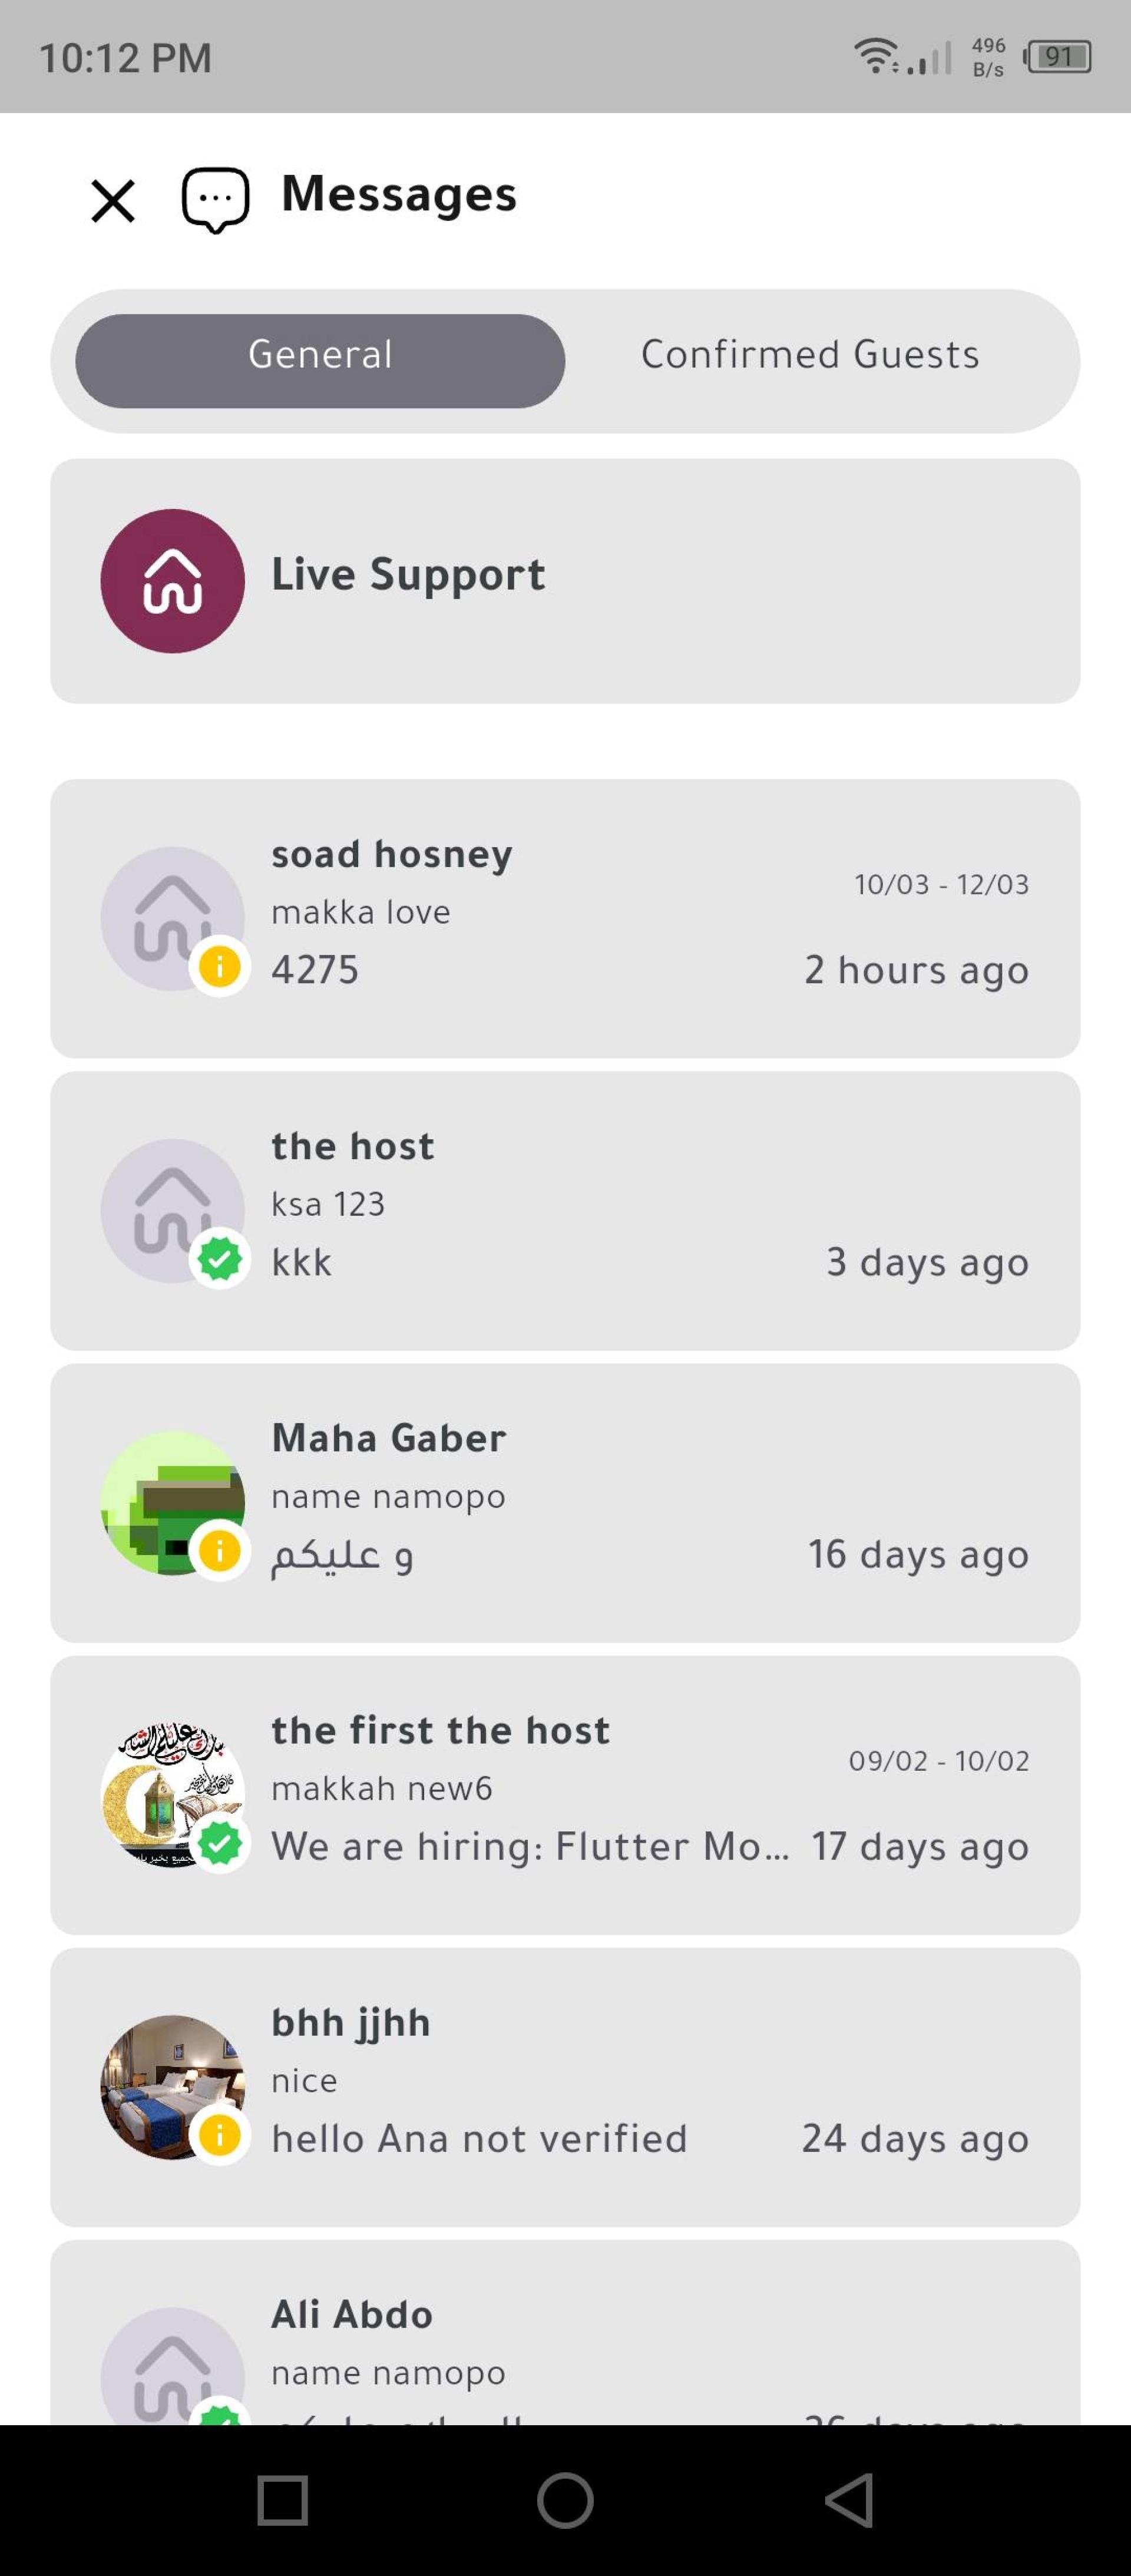This screenshot has height=2576, width=1131.
Task: Close the Messages screen with X
Action: click(x=113, y=201)
